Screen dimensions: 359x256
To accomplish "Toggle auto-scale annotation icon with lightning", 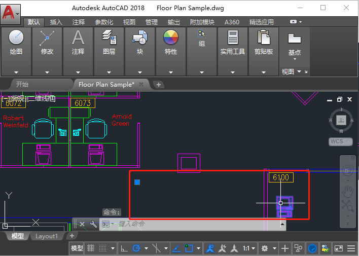I will [222, 248].
